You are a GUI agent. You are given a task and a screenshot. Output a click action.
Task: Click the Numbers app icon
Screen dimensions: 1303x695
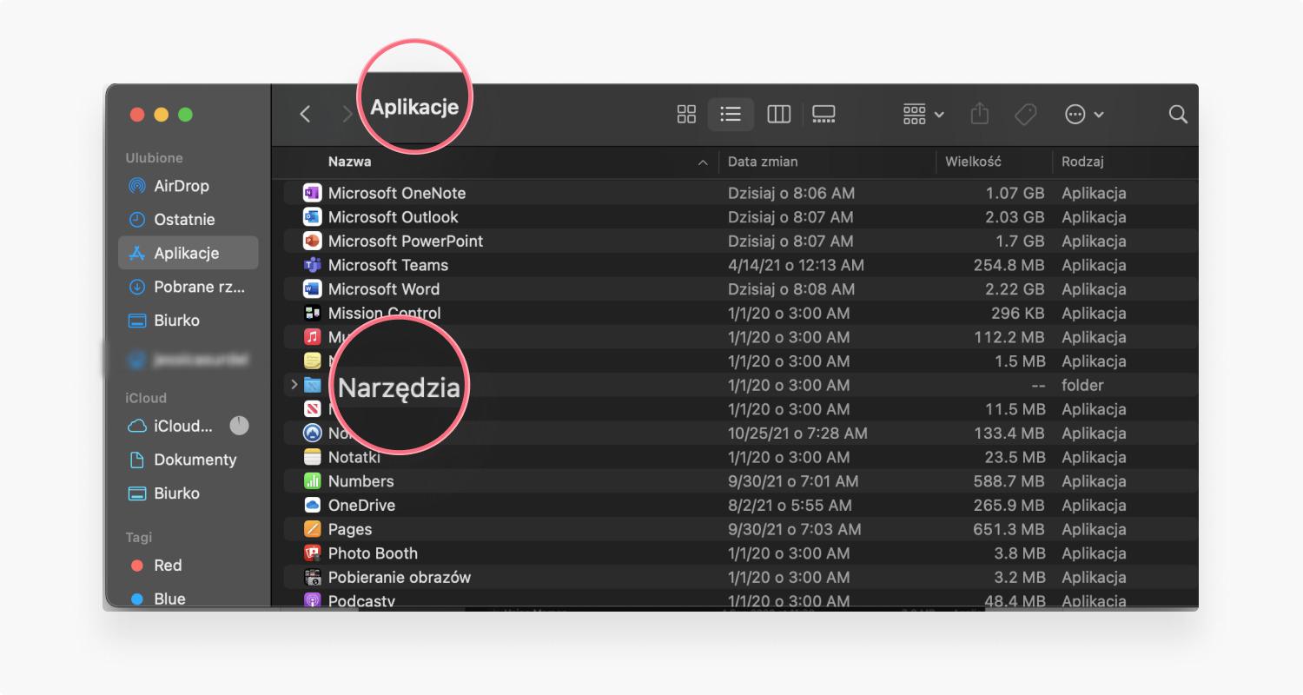pos(313,481)
